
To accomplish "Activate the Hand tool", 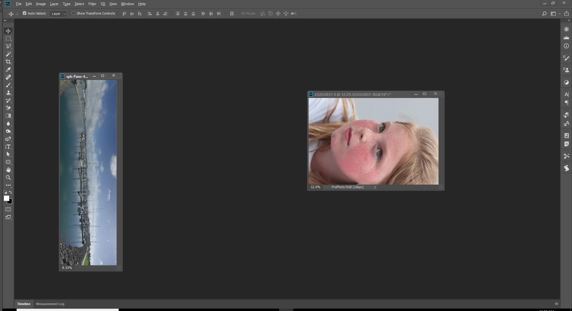I will (x=8, y=170).
